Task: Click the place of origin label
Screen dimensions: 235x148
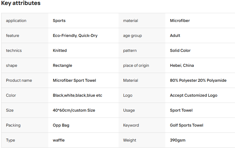Action: (x=136, y=65)
